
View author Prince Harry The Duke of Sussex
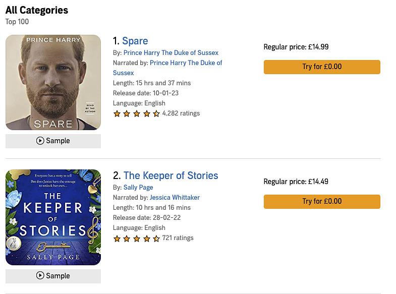tap(171, 53)
